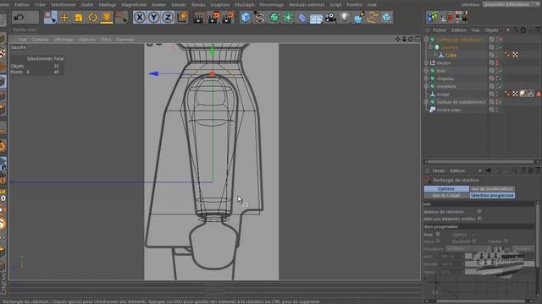Expand the chapeau object

click(426, 79)
